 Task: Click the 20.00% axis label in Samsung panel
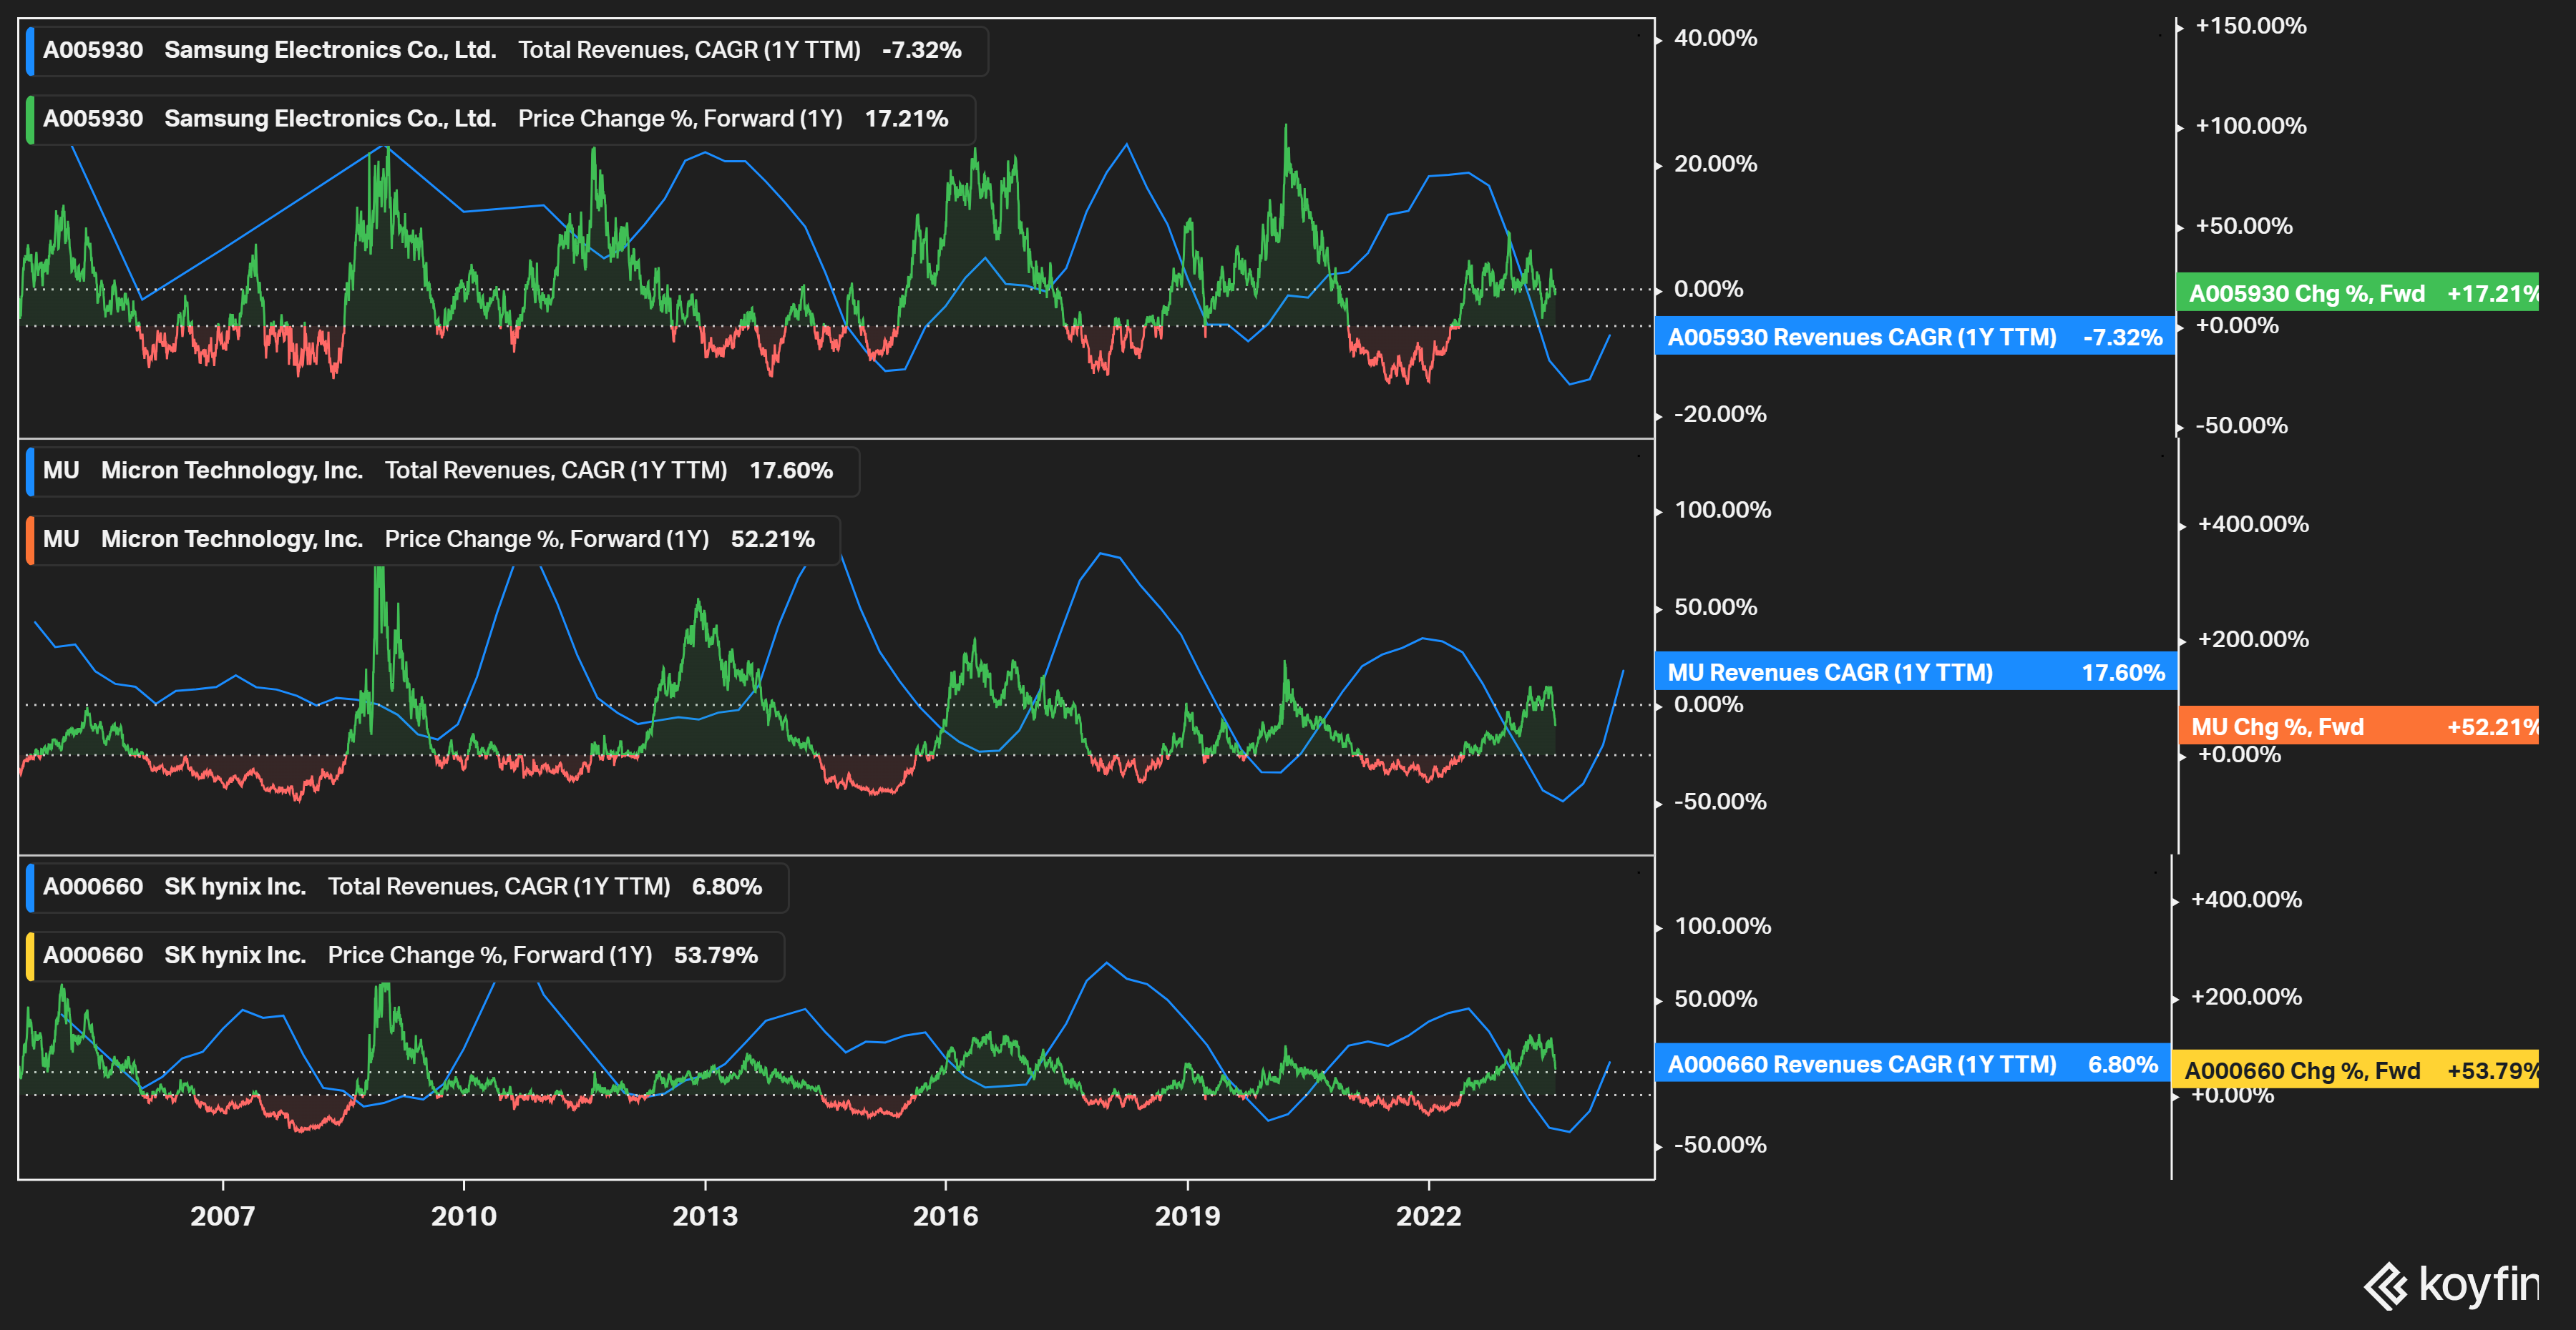(1715, 164)
